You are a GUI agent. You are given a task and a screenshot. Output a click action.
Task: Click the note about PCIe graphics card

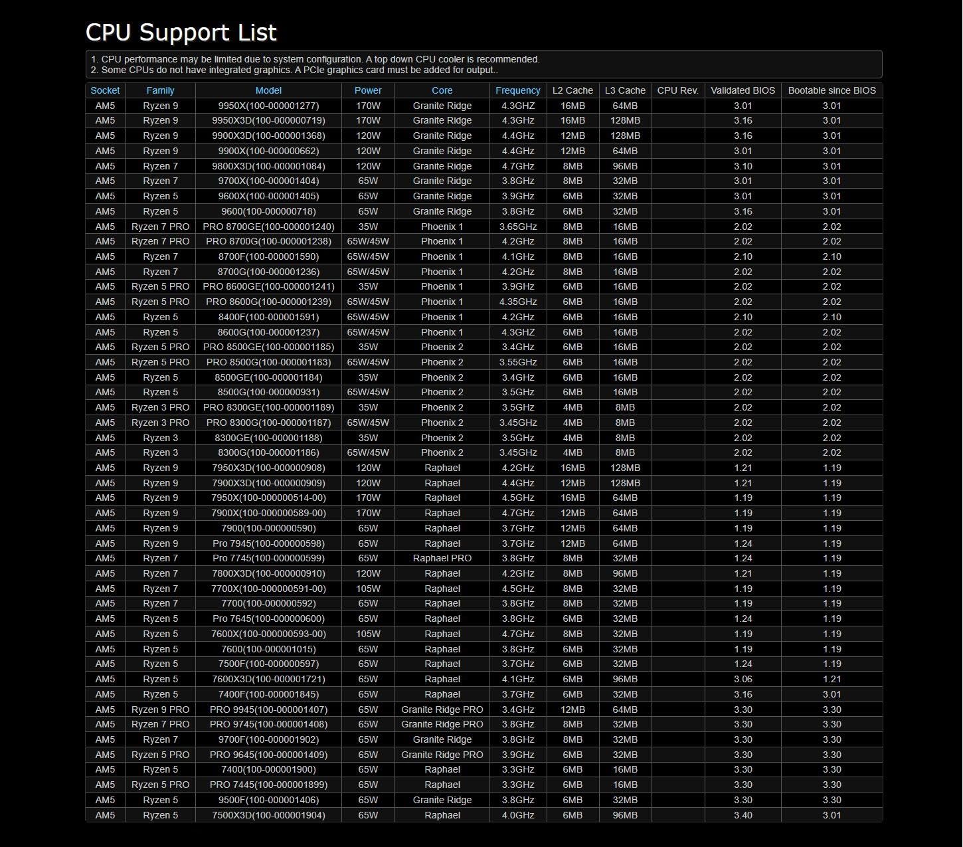[x=295, y=70]
